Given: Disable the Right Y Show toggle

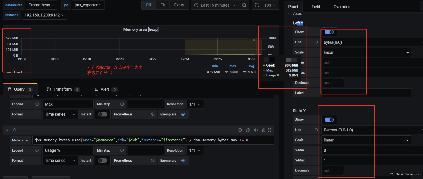Looking at the screenshot, I should 329,120.
